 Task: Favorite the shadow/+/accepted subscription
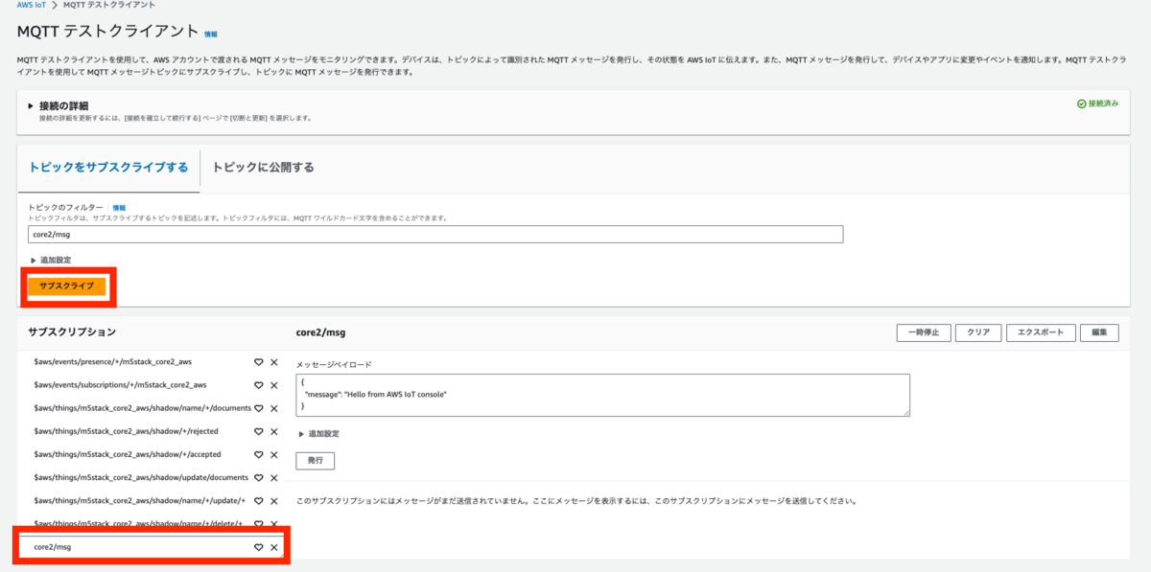pyautogui.click(x=258, y=454)
